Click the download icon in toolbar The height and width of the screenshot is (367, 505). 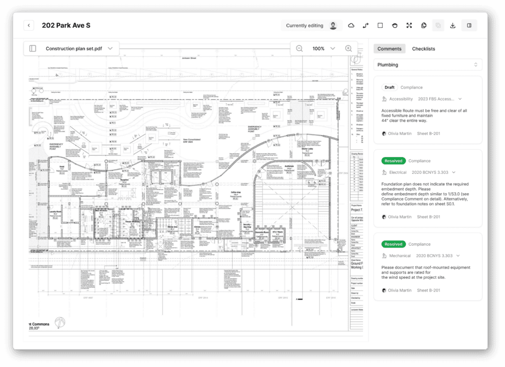[453, 26]
